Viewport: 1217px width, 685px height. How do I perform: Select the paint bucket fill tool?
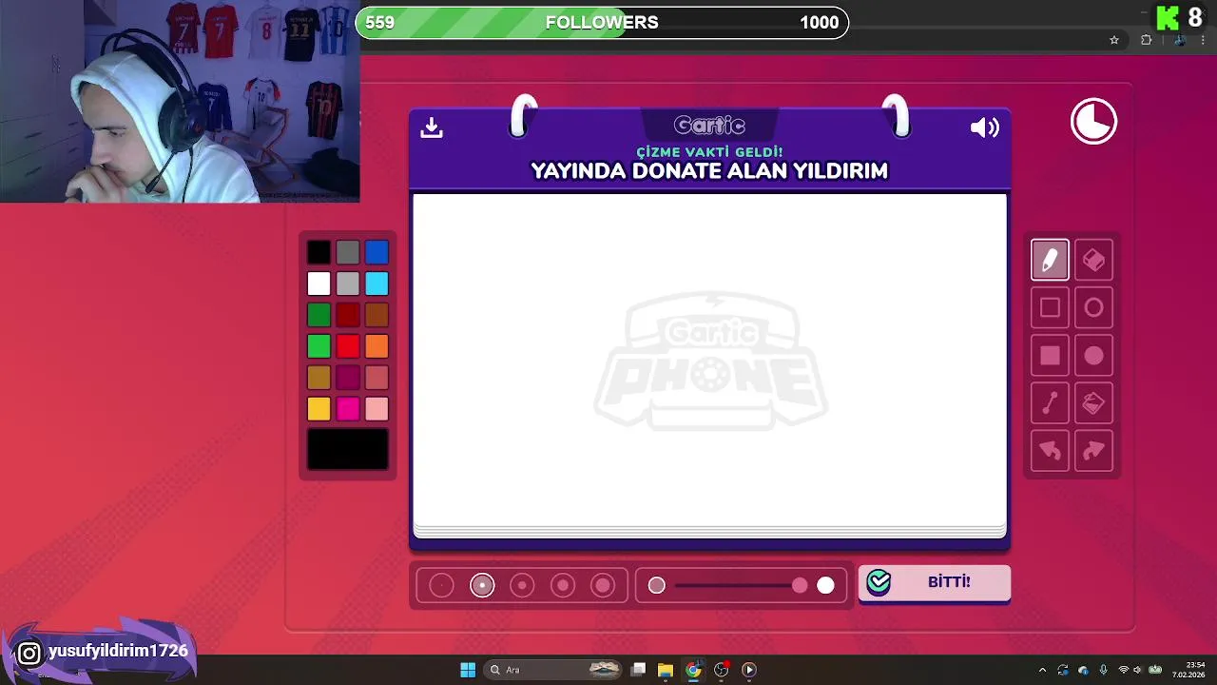pyautogui.click(x=1093, y=403)
